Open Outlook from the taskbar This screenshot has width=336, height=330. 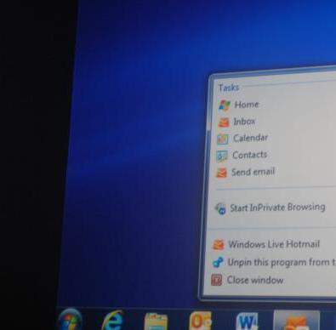[200, 321]
